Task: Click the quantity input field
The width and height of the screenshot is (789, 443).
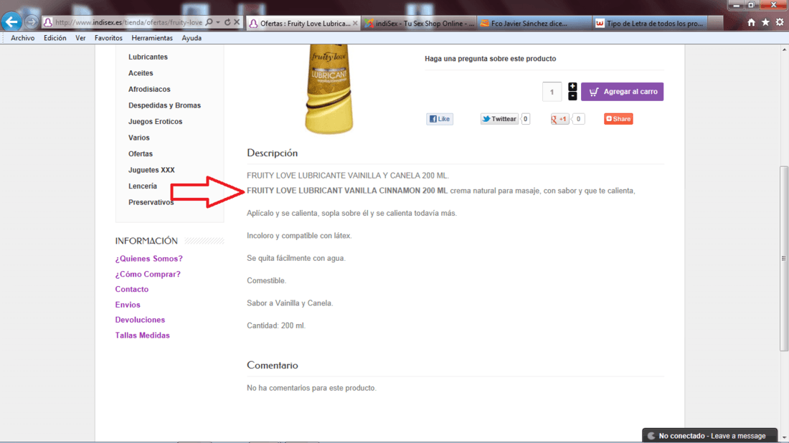Action: pos(552,92)
